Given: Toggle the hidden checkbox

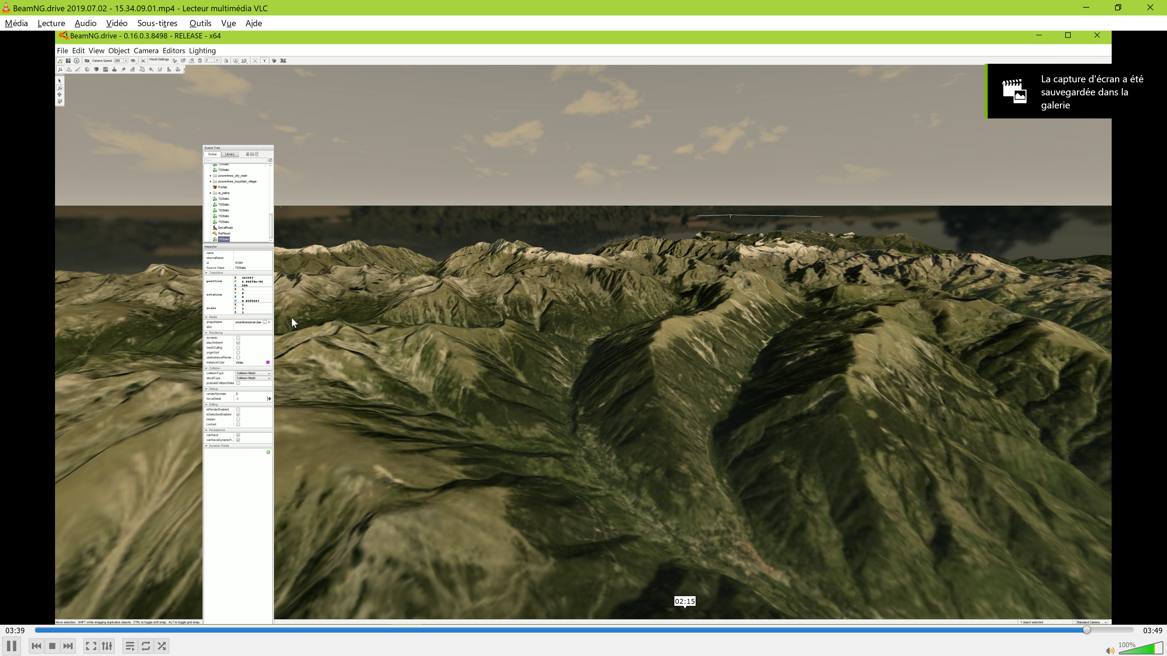Looking at the screenshot, I should (238, 419).
